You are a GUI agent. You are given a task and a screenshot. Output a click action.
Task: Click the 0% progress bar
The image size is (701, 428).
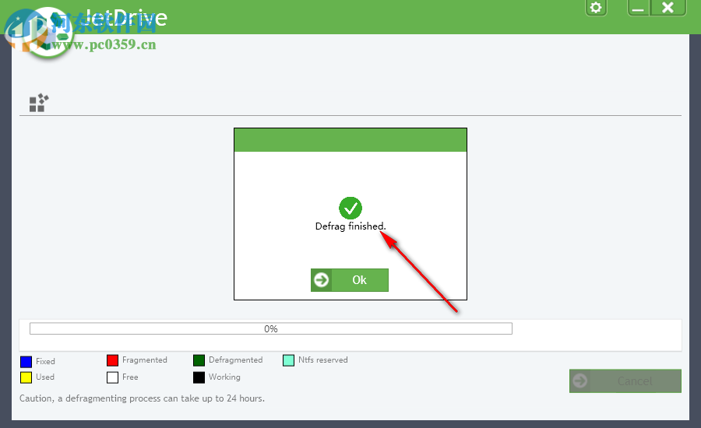tap(271, 329)
